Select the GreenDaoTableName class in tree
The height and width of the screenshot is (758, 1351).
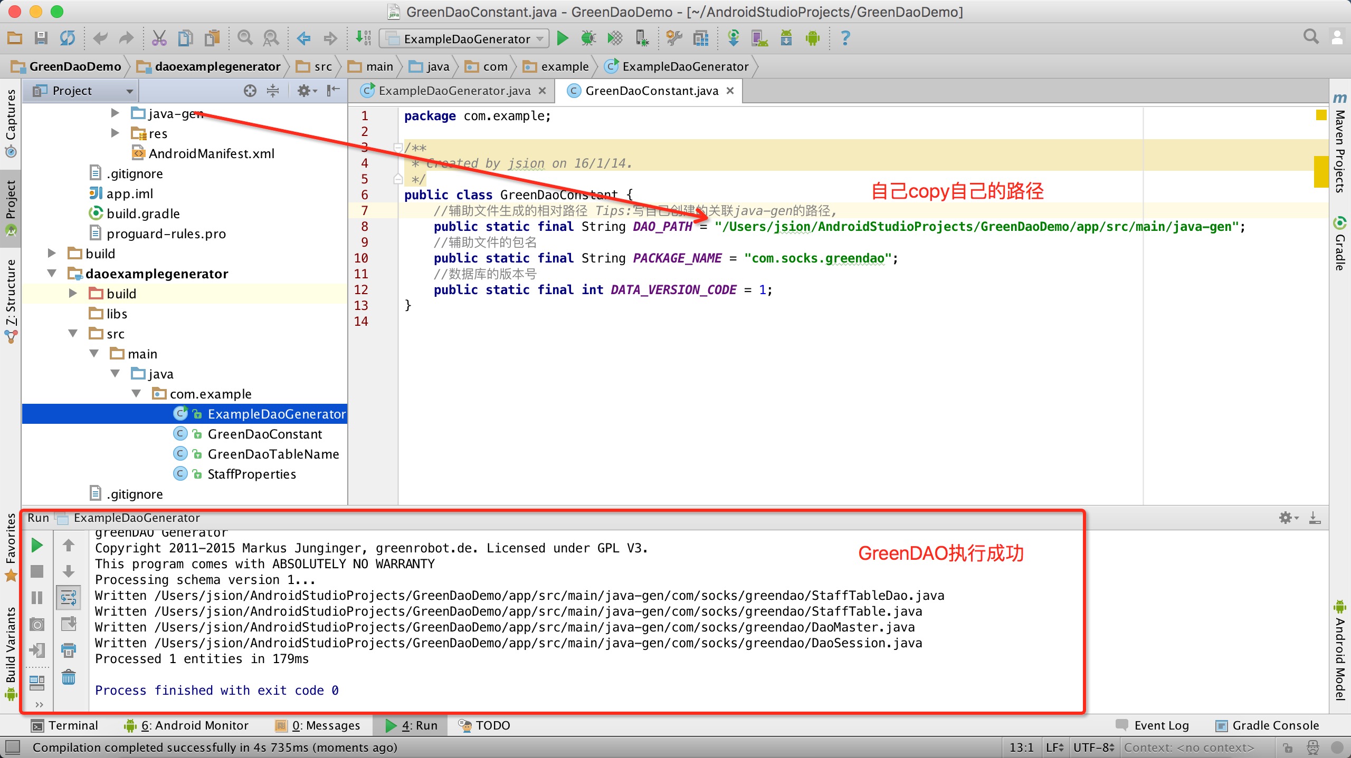(x=273, y=454)
